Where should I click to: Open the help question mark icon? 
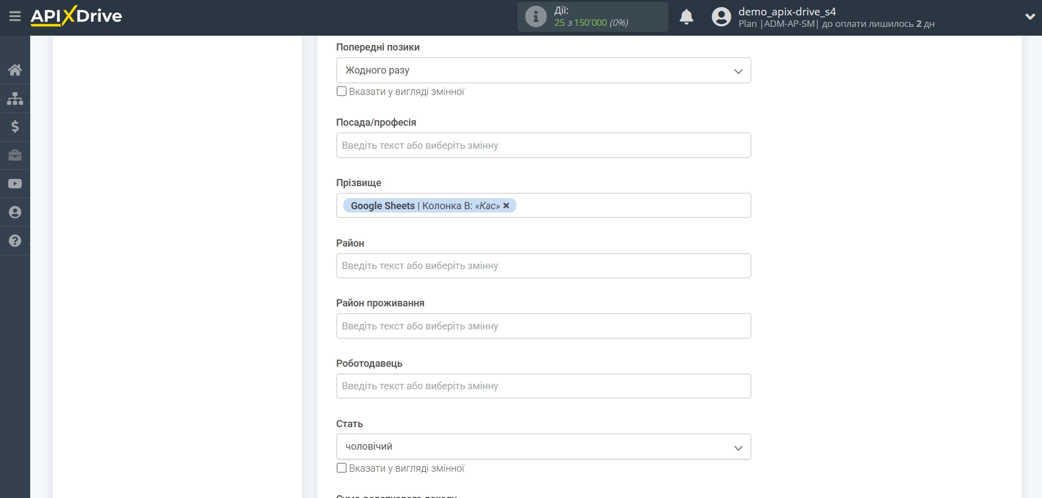tap(15, 241)
